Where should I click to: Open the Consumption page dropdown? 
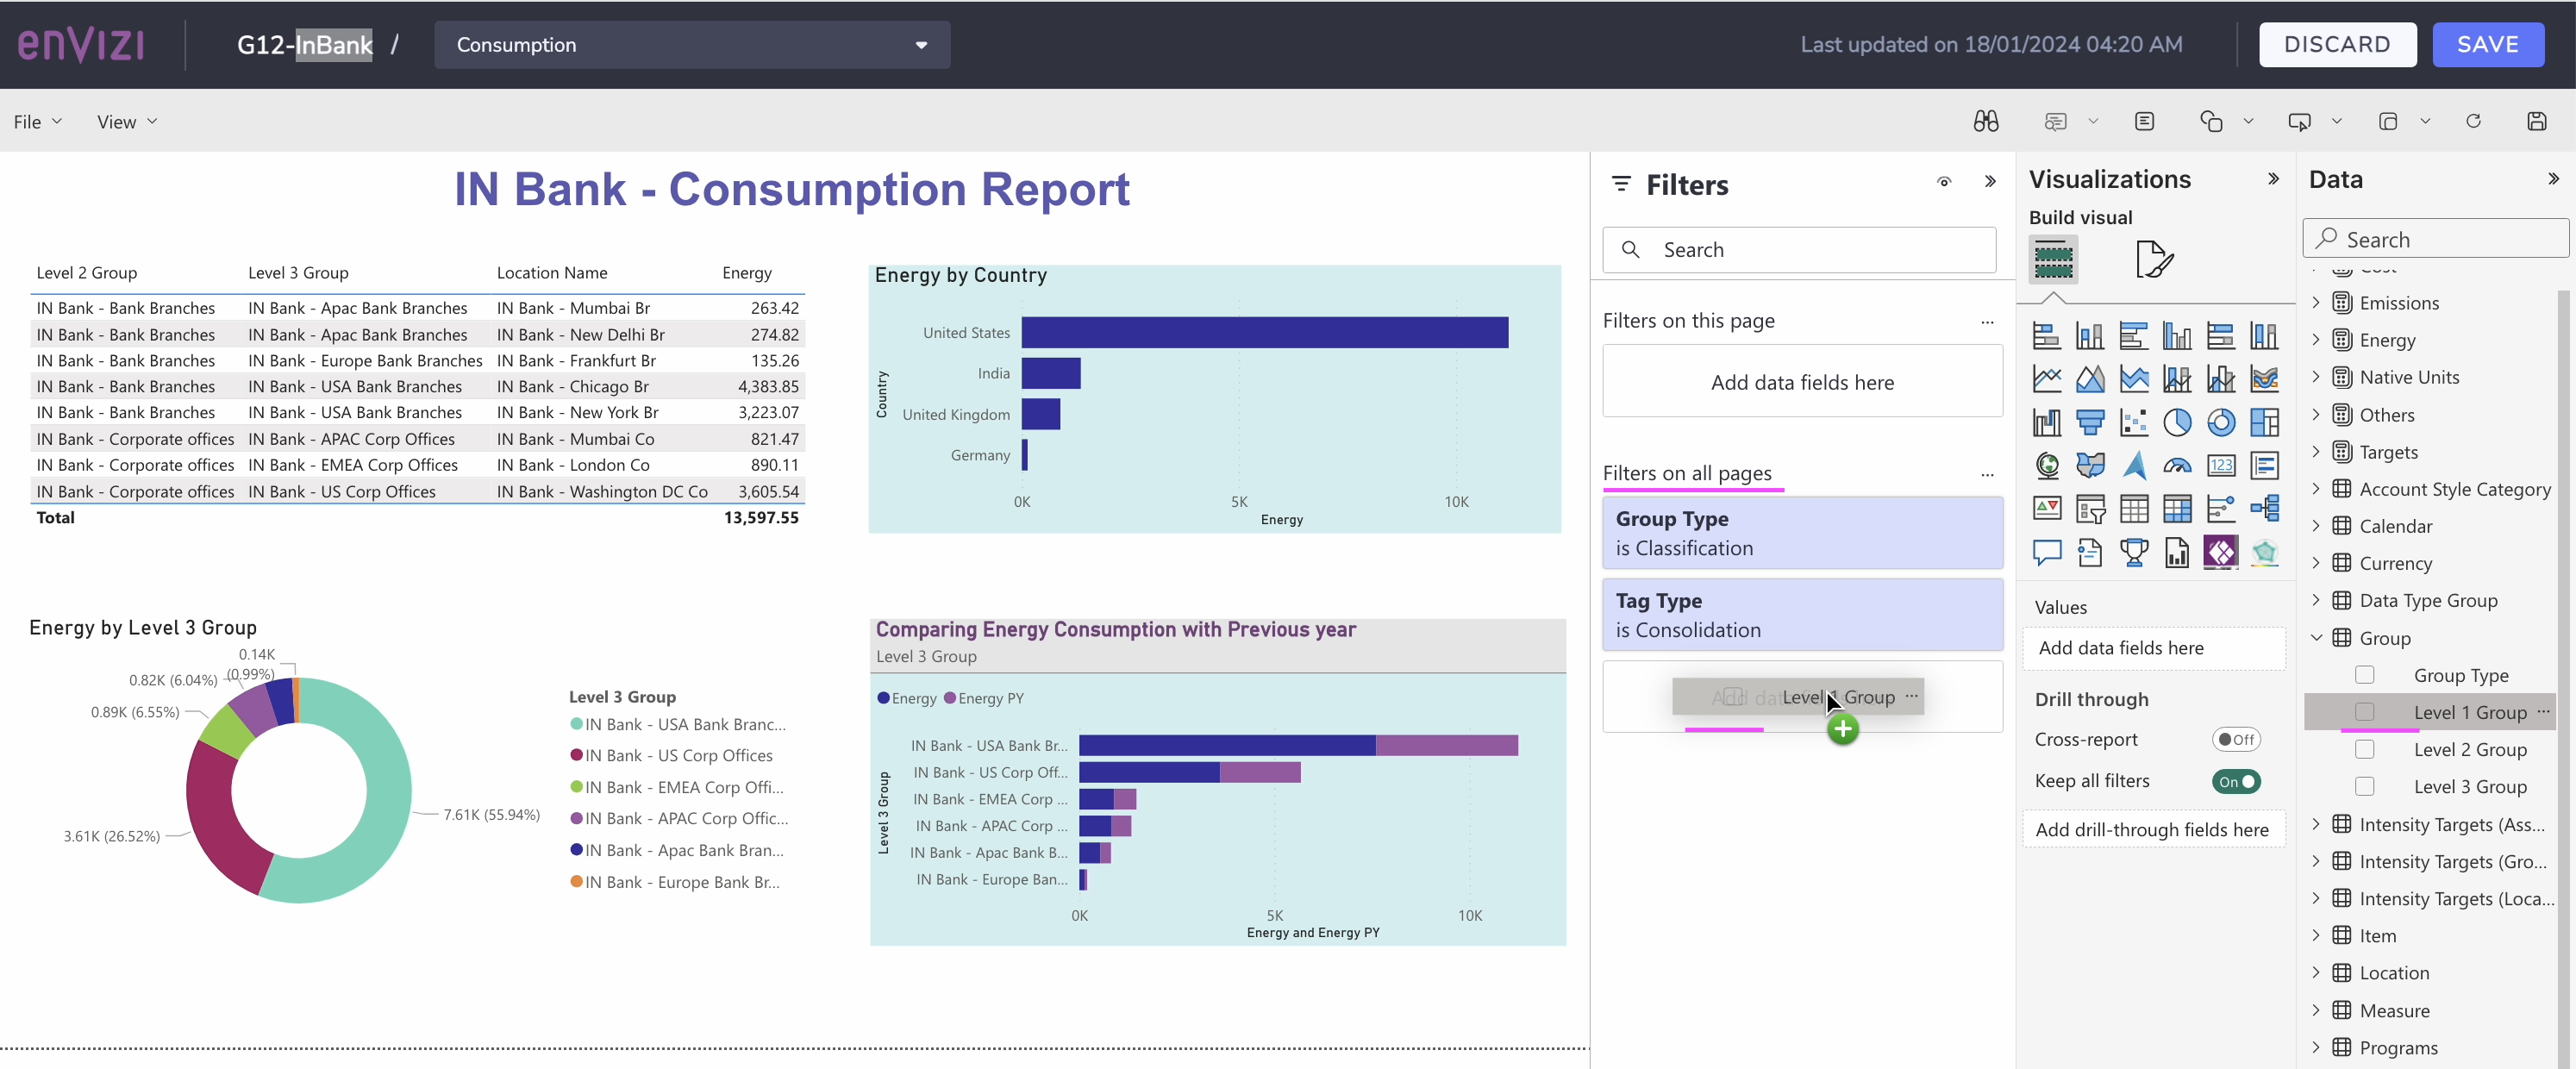pos(692,45)
